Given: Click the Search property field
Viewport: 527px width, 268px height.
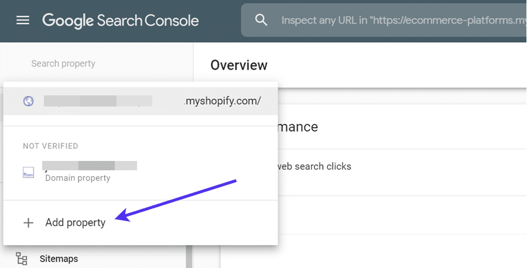Looking at the screenshot, I should pos(63,63).
